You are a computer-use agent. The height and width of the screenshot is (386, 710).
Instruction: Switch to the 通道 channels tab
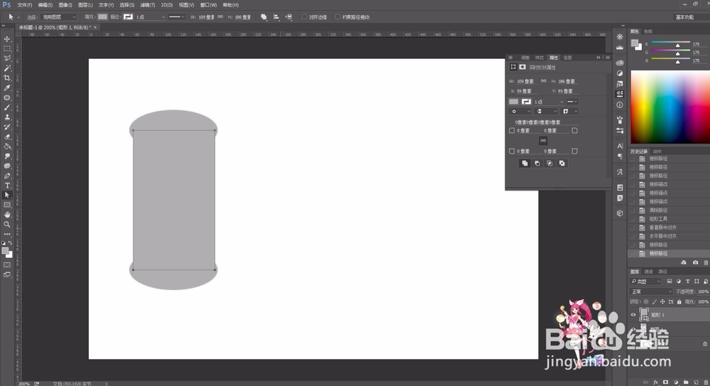tap(649, 272)
